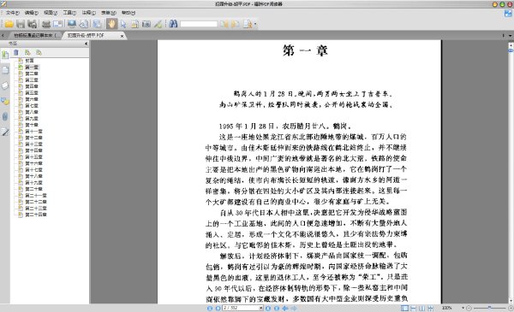
Task: Open the Layers sidebar panel icon
Action: [x=5, y=85]
